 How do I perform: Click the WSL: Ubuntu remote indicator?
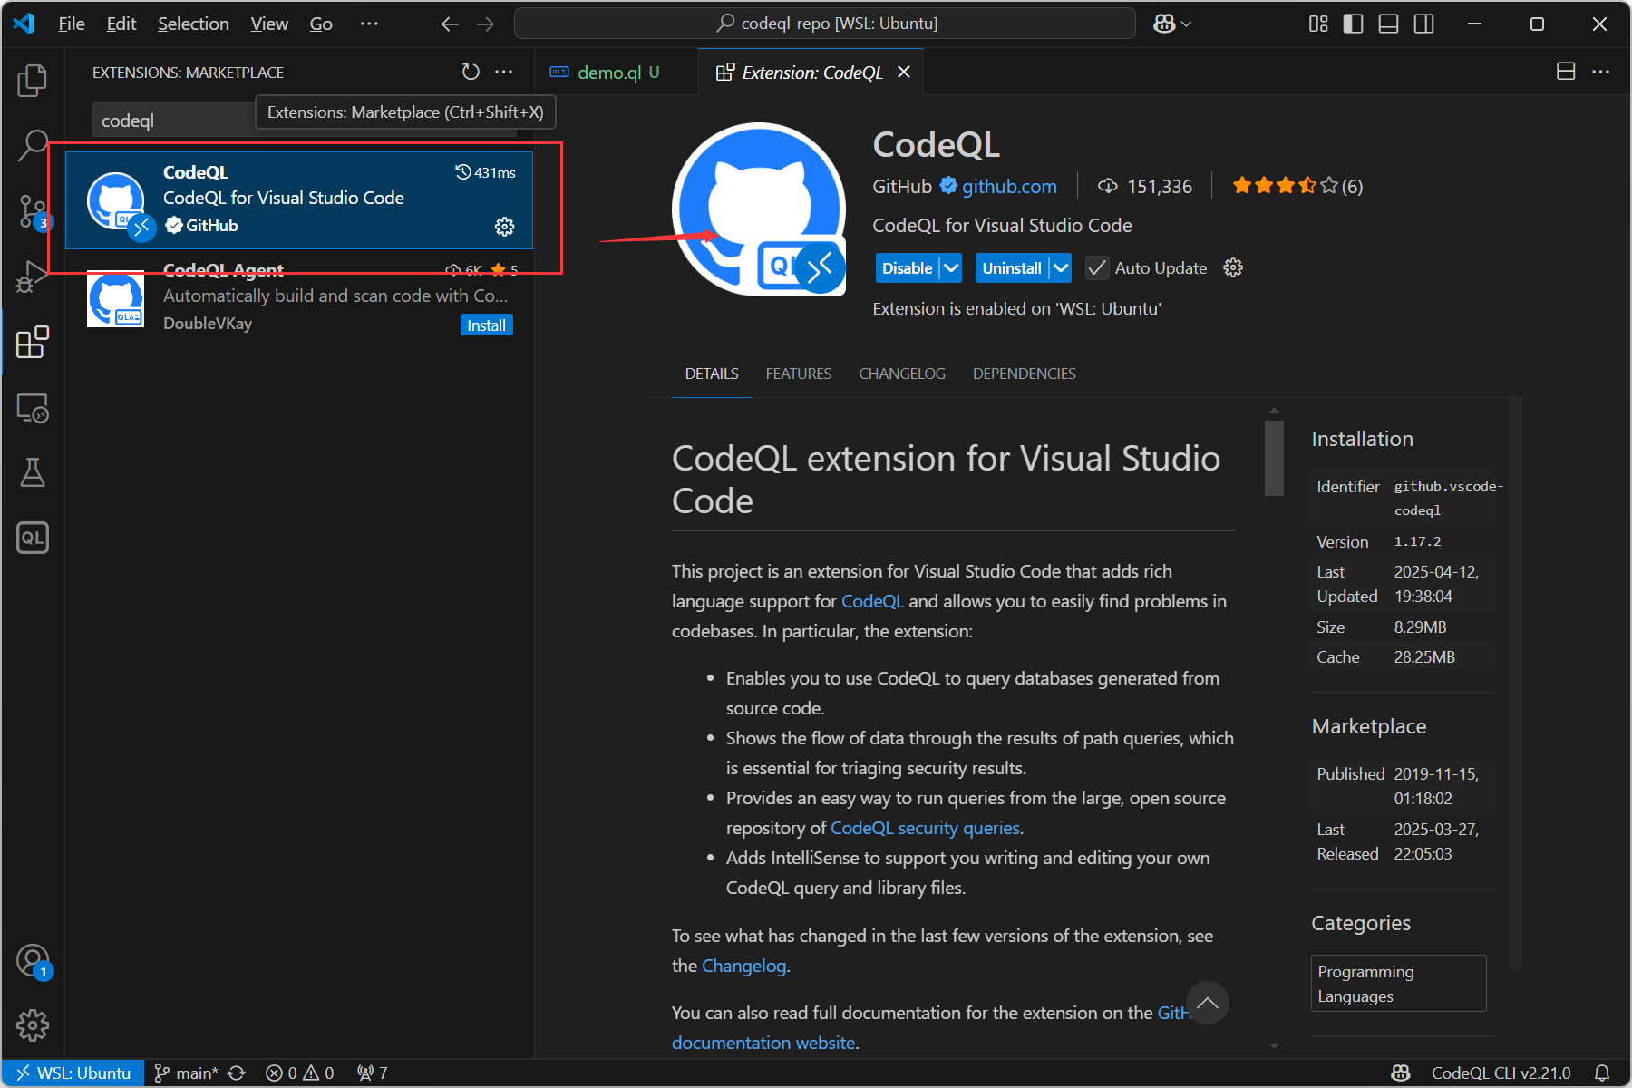[73, 1073]
